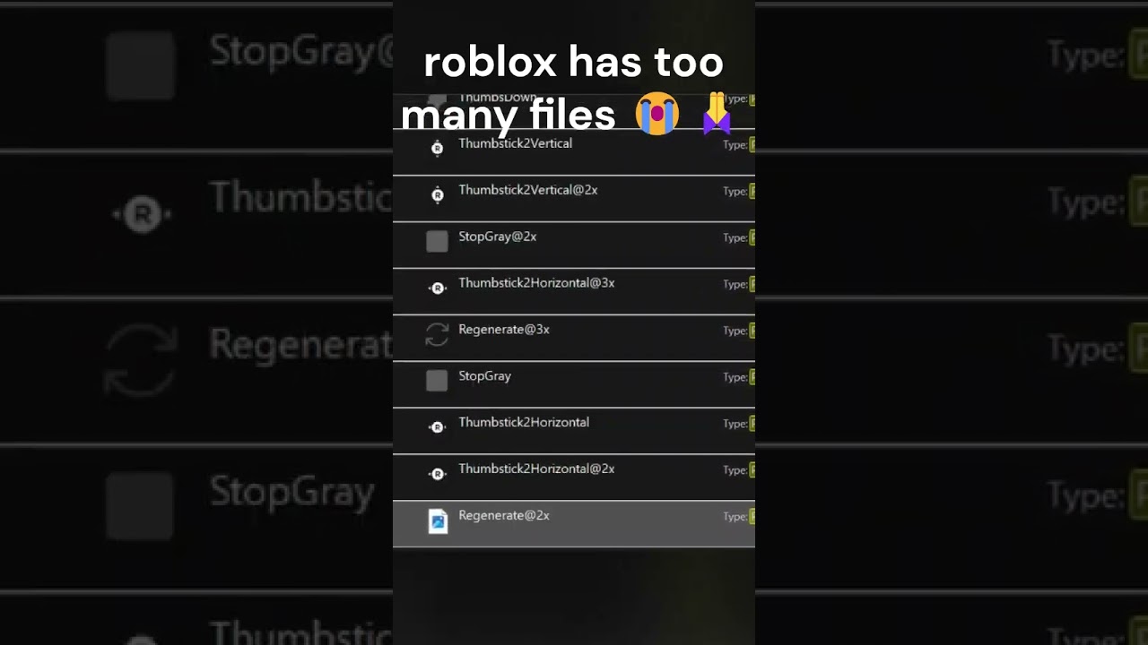Screen dimensions: 1148x645
Task: Select the StopGray@2x file name
Action: pos(497,236)
